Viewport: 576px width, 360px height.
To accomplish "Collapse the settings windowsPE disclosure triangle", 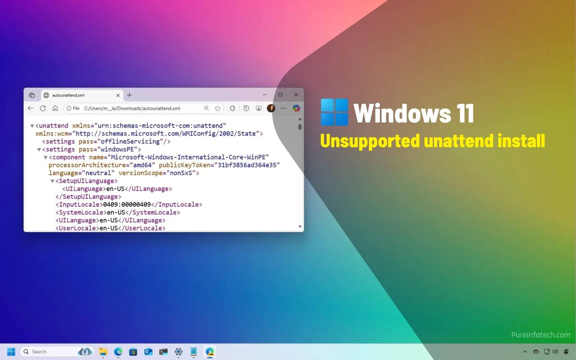I will coord(39,150).
